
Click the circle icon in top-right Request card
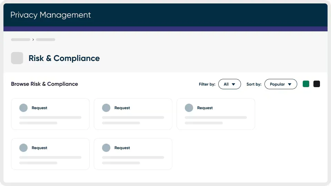189,108
